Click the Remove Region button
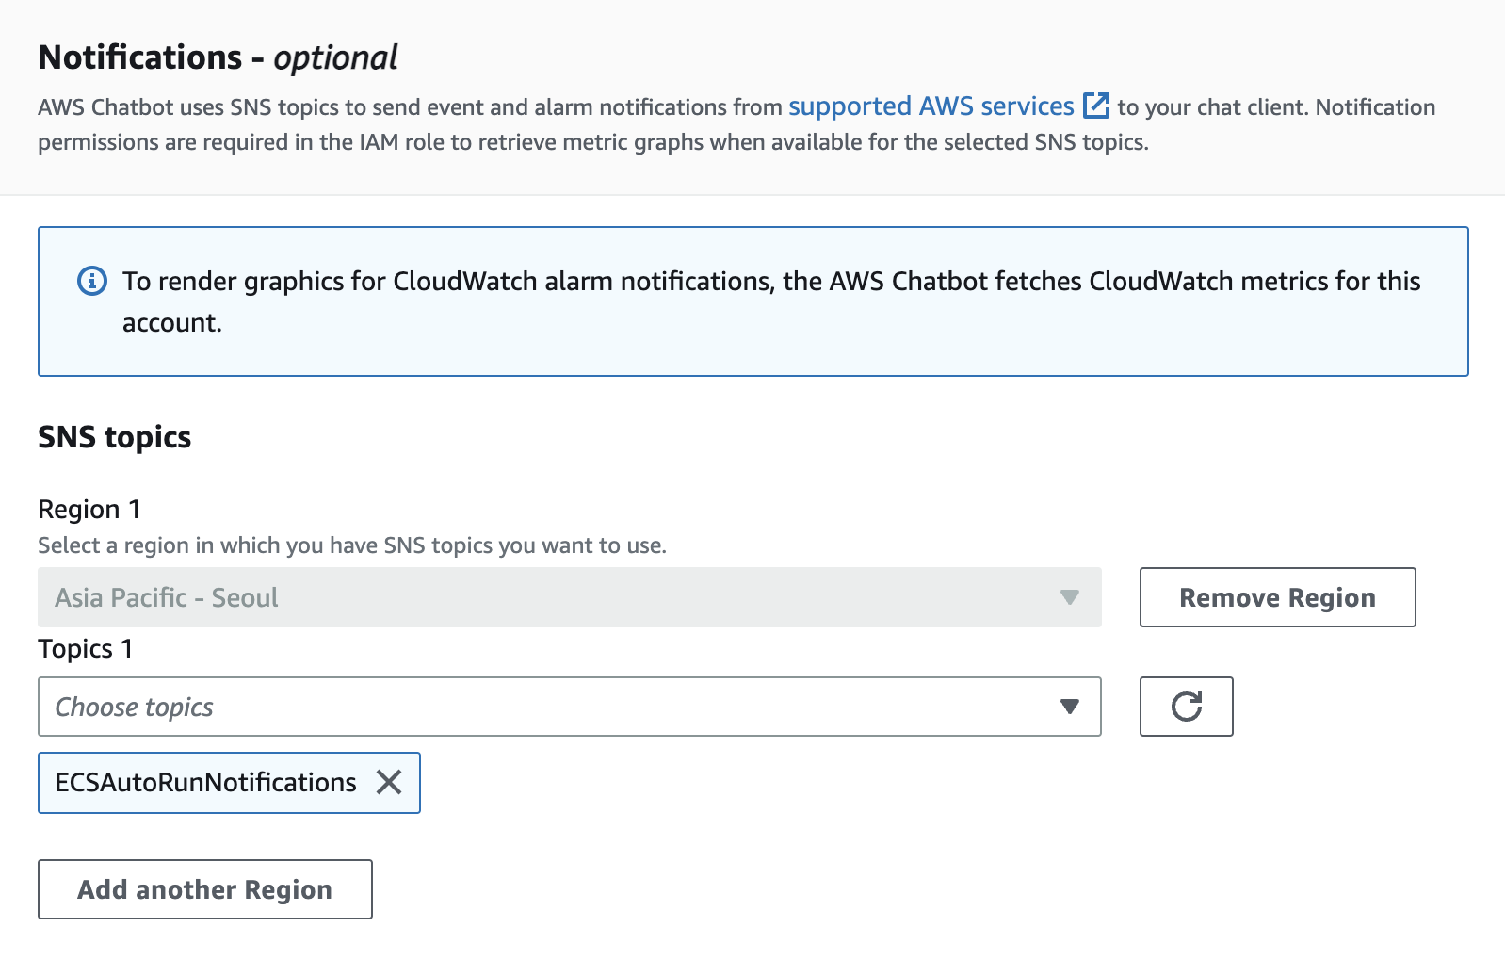Screen dimensions: 1505x976 tap(1277, 597)
